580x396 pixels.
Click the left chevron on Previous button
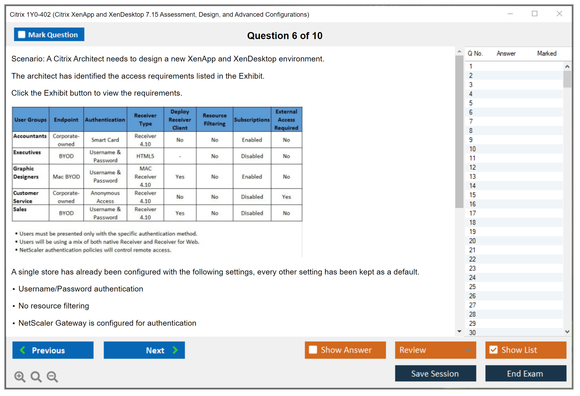pyautogui.click(x=23, y=350)
